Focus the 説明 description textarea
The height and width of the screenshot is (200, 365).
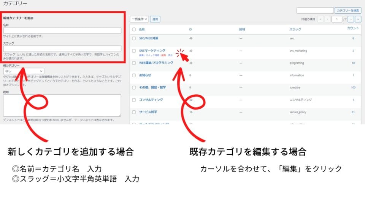pyautogui.click(x=62, y=105)
